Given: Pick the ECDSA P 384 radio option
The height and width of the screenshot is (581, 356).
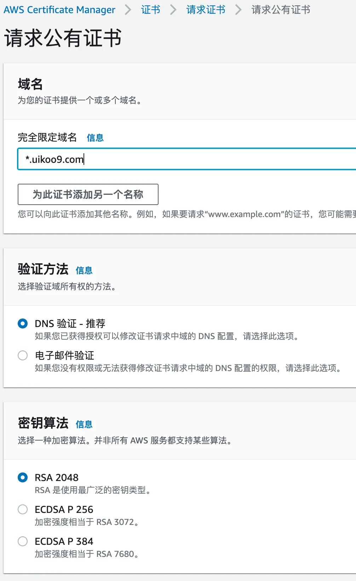Looking at the screenshot, I should (23, 541).
